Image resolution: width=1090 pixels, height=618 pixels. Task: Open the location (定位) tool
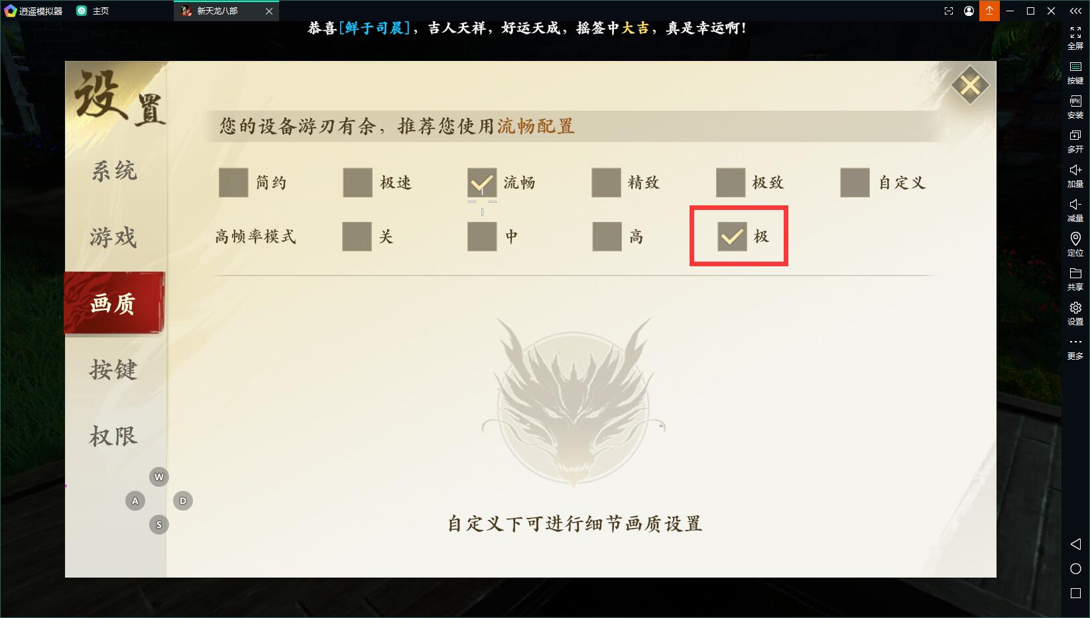pyautogui.click(x=1075, y=244)
